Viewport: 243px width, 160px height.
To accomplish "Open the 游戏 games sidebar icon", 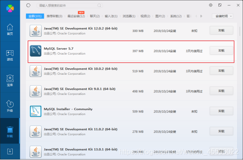I will [10, 56].
